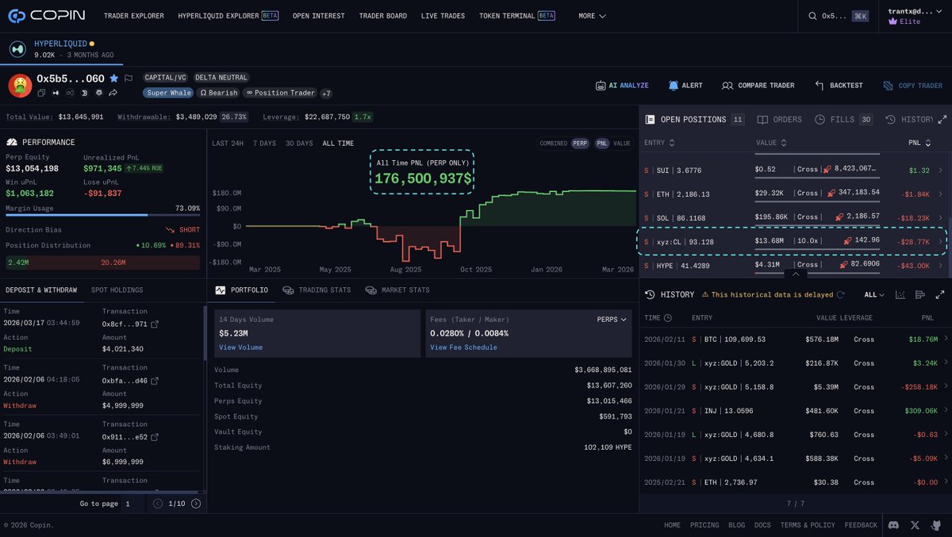Switch to the Spot Holdings tab
Screen dimensions: 952x537
(x=117, y=290)
